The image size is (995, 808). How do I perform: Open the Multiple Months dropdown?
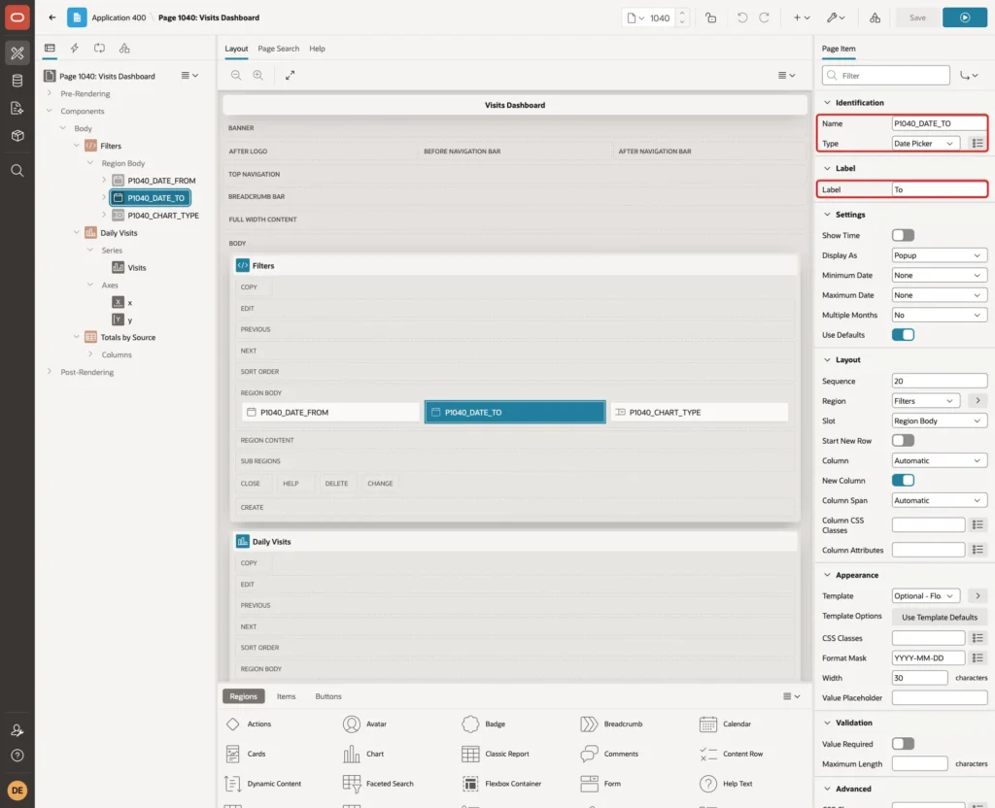(x=940, y=316)
